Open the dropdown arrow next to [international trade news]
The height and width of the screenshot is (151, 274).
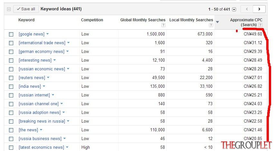[x=68, y=43]
